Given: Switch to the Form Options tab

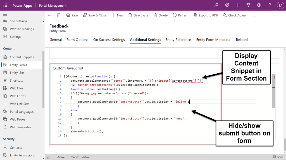Looking at the screenshot, I should pyautogui.click(x=77, y=40).
